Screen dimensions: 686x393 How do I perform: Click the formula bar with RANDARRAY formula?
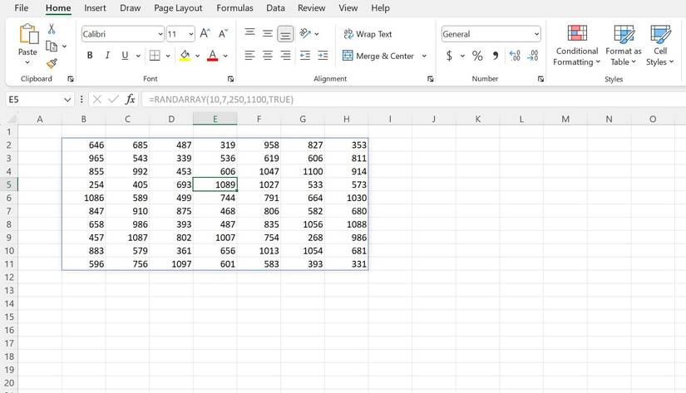(x=413, y=99)
